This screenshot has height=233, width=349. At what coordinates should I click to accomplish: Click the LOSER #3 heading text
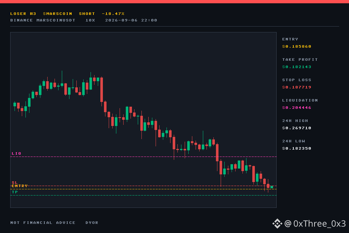tap(23, 13)
